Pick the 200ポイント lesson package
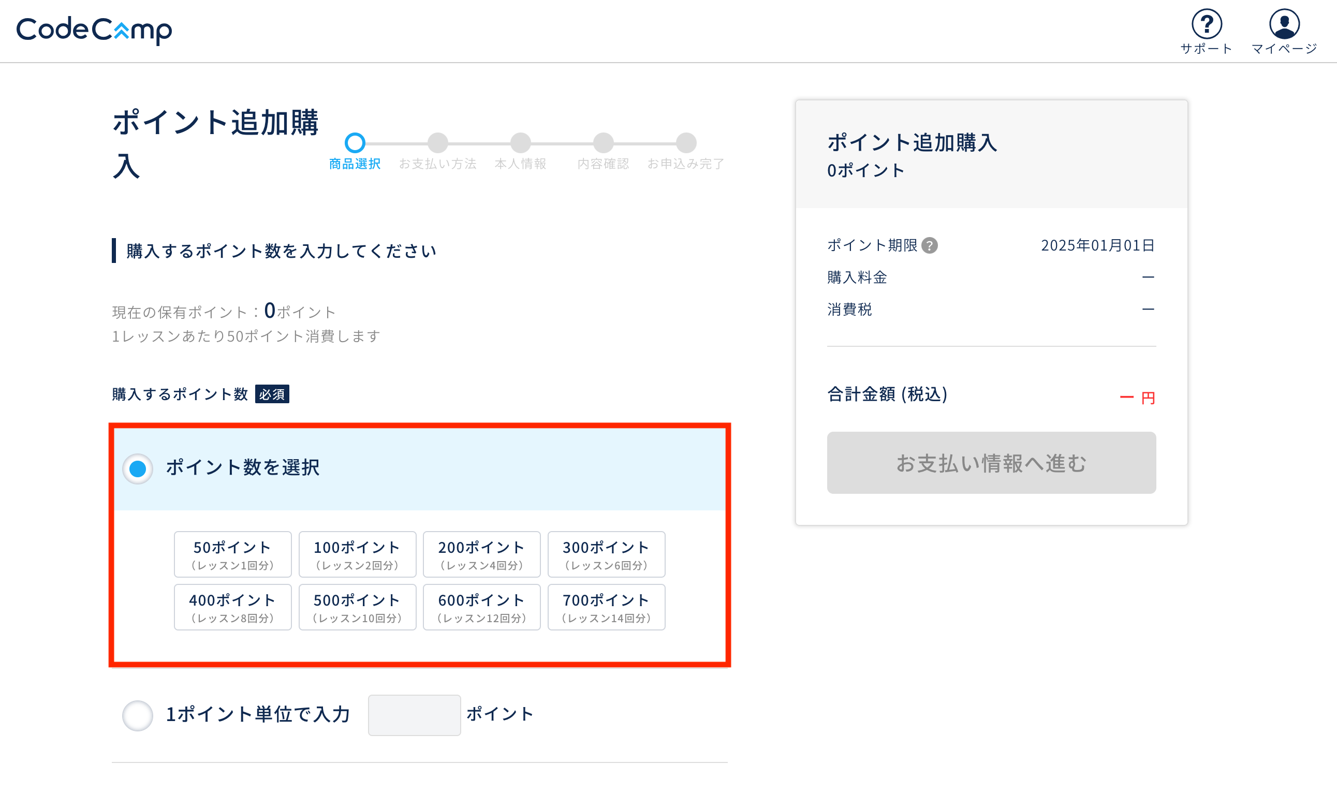Viewport: 1337px width, 793px height. [x=481, y=554]
